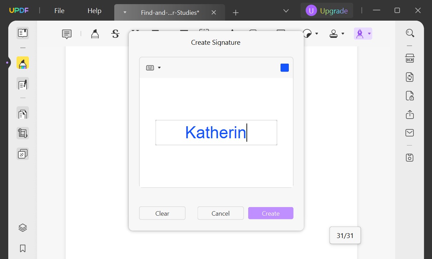Activate the Highlighter tool
The image size is (432, 259).
(x=94, y=34)
